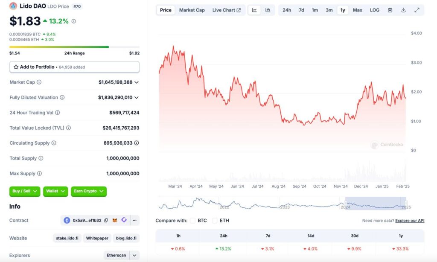Open the Live Chart tab
The width and height of the screenshot is (437, 262).
[x=226, y=10]
